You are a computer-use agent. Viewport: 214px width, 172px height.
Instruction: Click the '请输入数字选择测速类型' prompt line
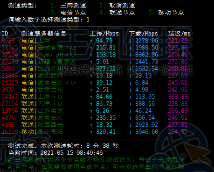[x=49, y=20]
